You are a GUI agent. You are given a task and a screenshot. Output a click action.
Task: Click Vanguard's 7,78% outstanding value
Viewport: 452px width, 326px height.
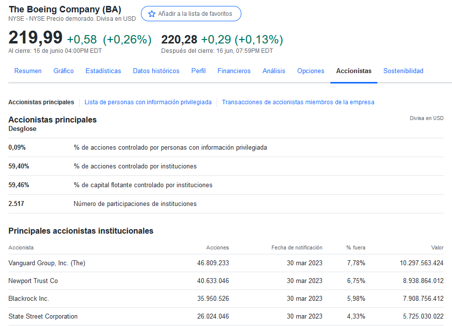click(356, 263)
